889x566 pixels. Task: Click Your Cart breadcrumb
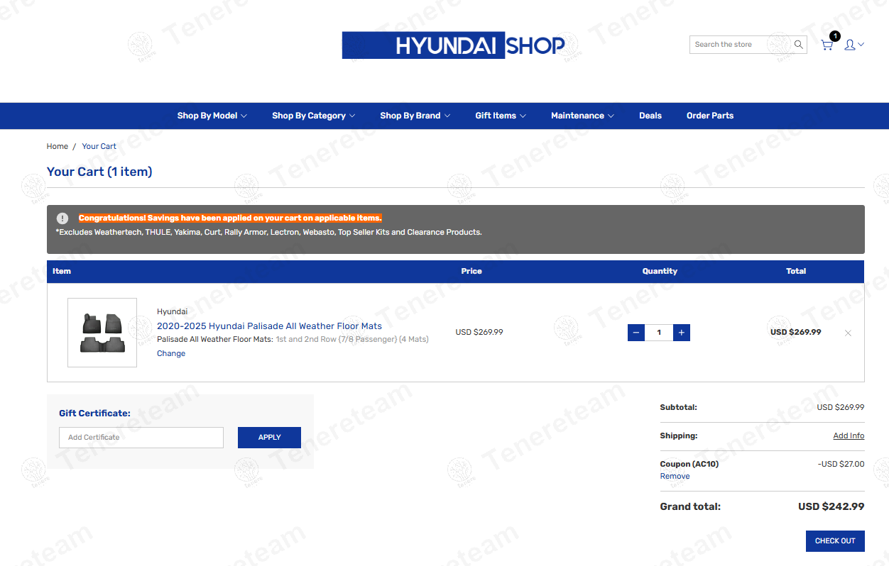[99, 146]
